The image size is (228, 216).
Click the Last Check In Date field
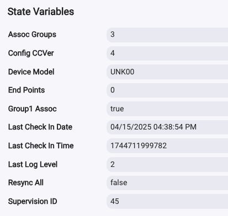[167, 127]
